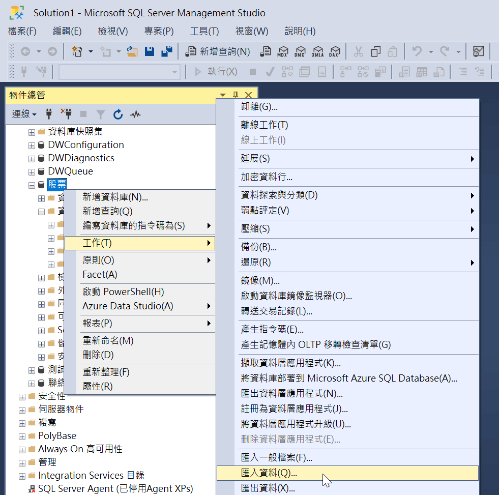Viewport: 499px width, 495px height.
Task: Open the 連線 dropdown in Object Explorer
Action: coord(24,114)
